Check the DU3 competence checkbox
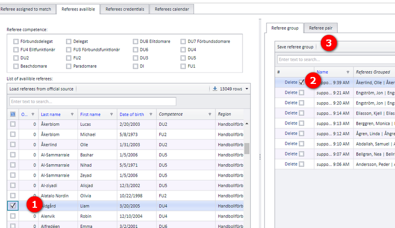This screenshot has width=395, height=228. [x=135, y=58]
